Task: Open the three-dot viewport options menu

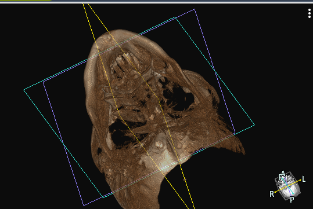Action: coord(309,13)
